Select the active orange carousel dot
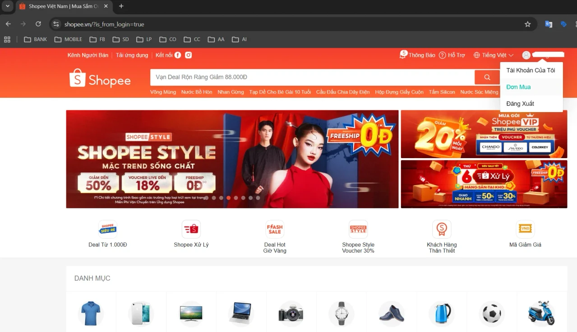Image resolution: width=577 pixels, height=332 pixels. point(229,198)
